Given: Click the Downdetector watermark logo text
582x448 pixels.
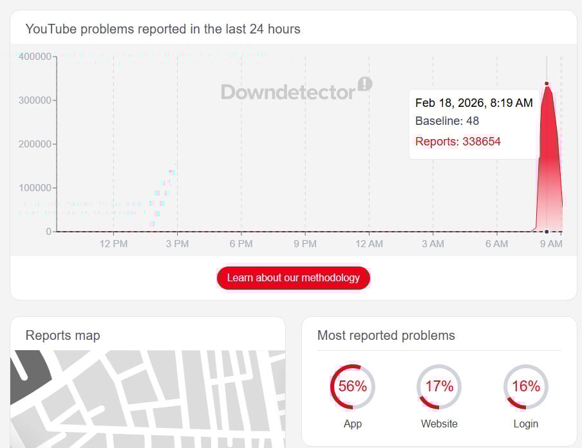Looking at the screenshot, I should [288, 92].
